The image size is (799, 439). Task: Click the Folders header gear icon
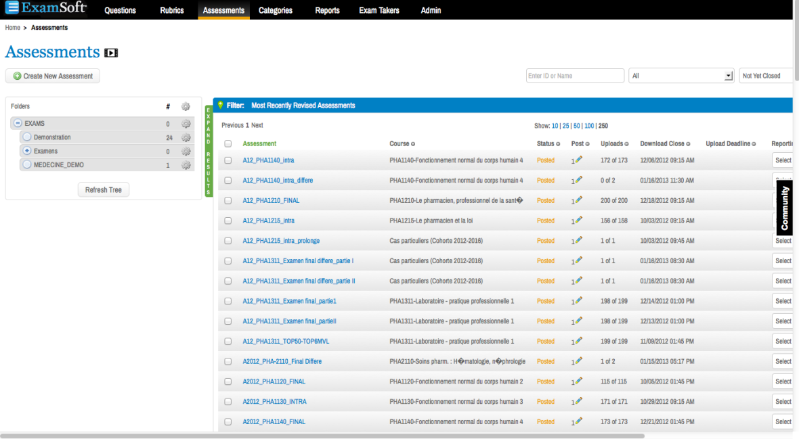pos(186,106)
